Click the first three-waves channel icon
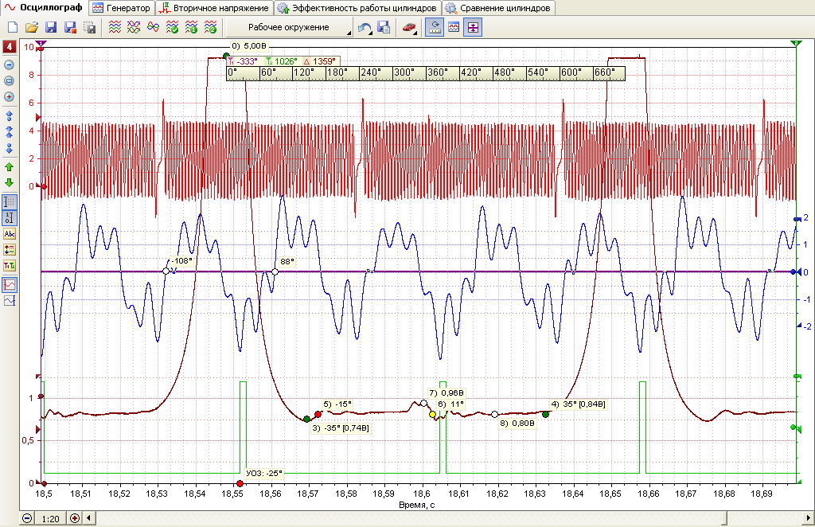 pos(115,28)
